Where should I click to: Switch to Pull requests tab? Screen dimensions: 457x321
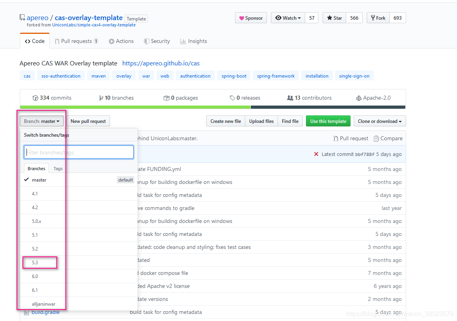coord(76,41)
